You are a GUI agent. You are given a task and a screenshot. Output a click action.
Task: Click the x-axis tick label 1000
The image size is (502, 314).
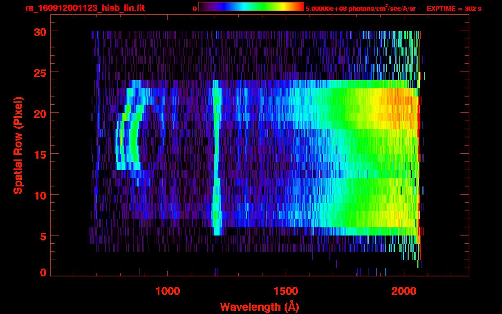coord(168,291)
